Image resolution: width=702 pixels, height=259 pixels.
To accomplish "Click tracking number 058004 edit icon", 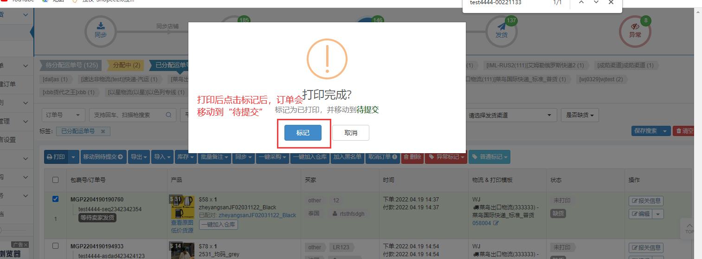I will click(496, 223).
